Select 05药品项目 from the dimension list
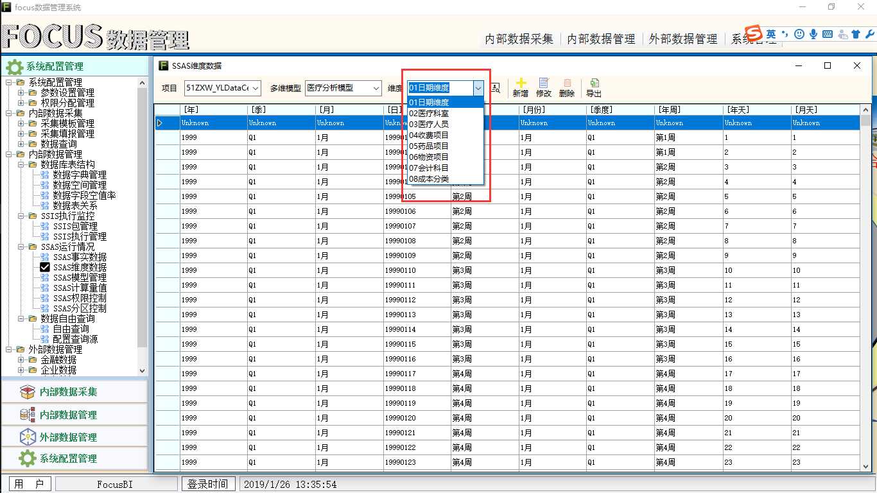 446,146
